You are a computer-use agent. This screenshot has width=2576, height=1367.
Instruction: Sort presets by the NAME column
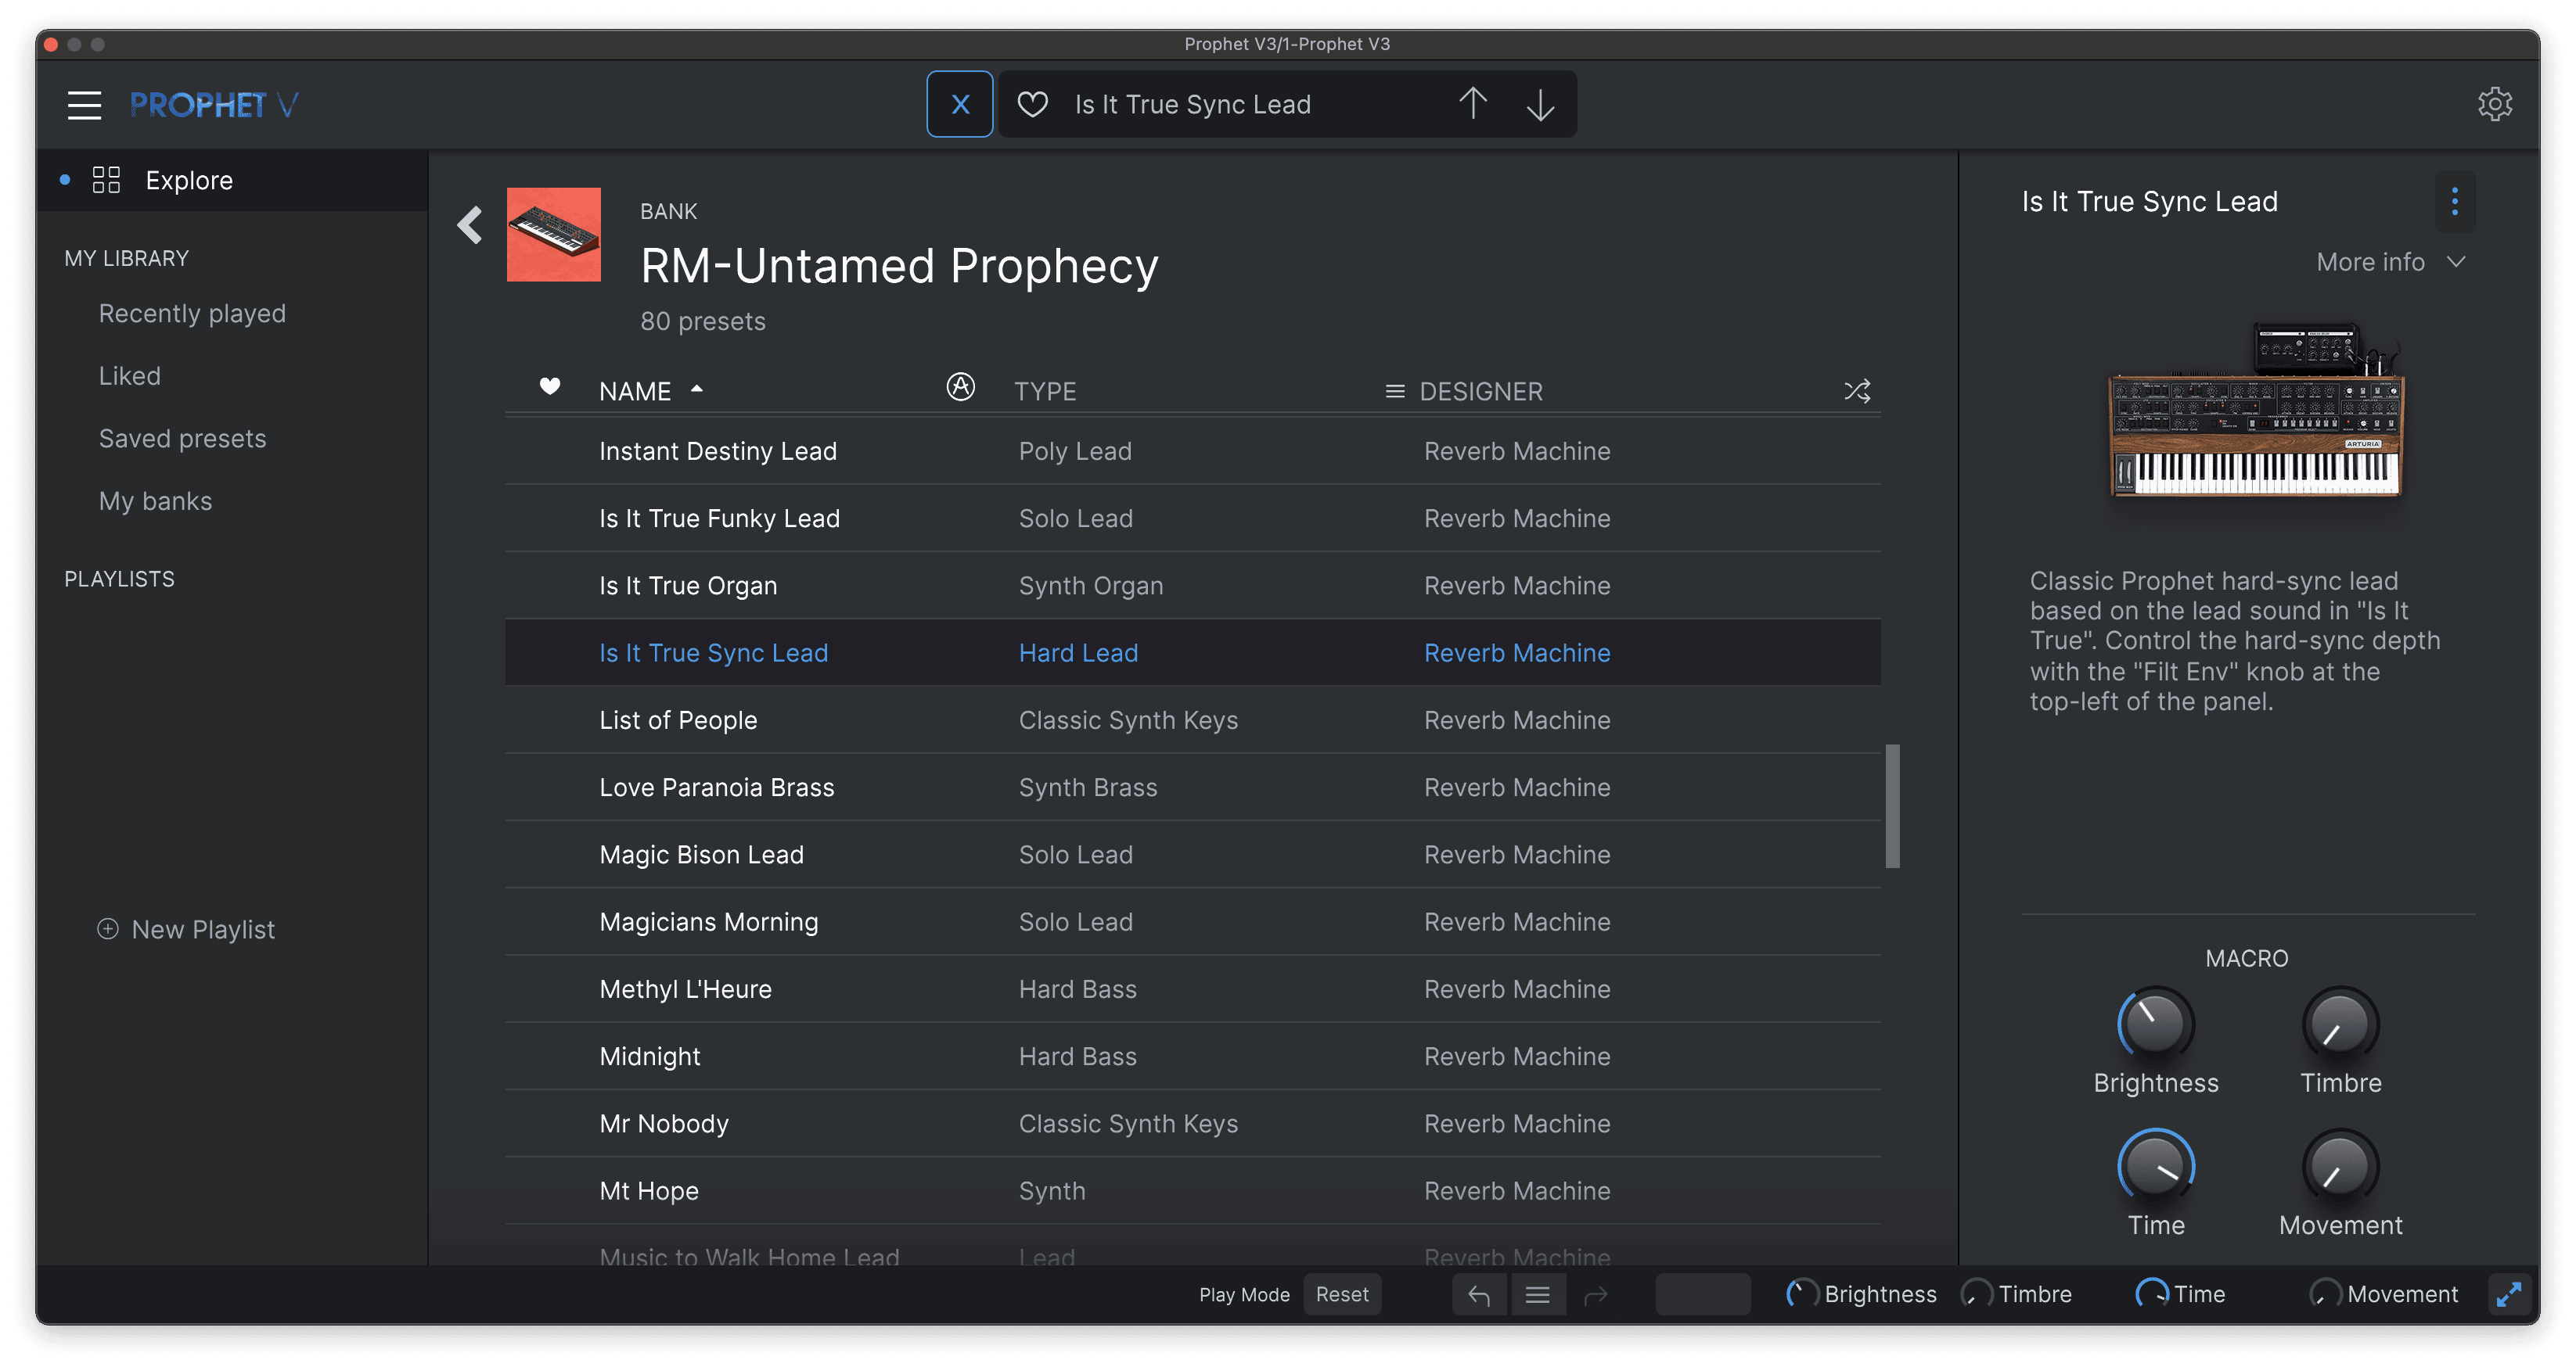coord(636,392)
